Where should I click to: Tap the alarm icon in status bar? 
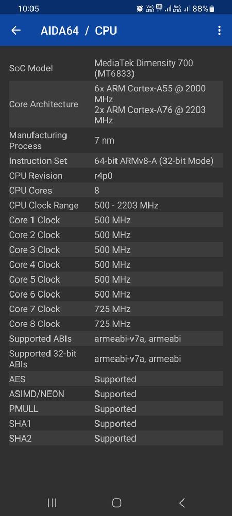click(140, 9)
